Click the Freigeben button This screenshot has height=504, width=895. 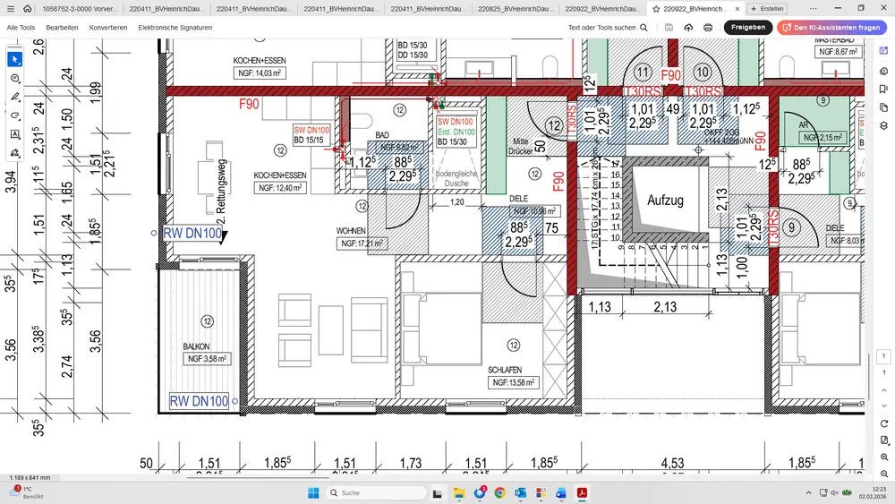pos(748,28)
